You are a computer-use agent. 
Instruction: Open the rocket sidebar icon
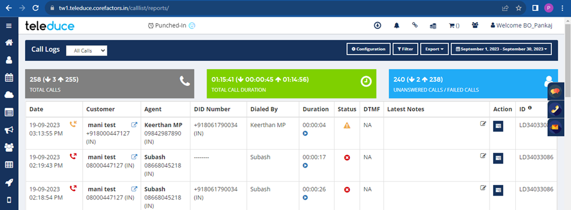(9, 182)
